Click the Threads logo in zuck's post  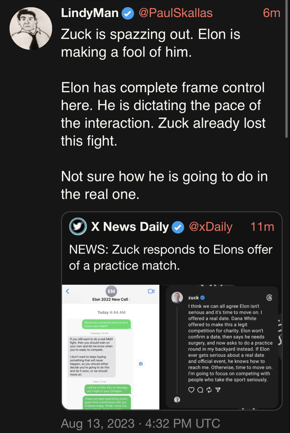pyautogui.click(x=269, y=298)
